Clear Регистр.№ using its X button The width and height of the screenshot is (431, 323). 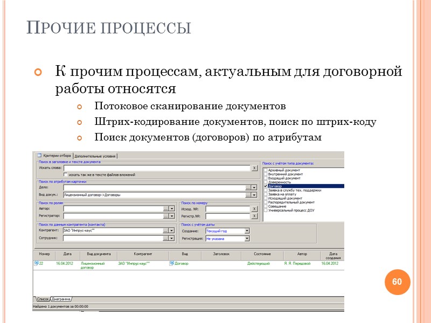[x=254, y=216]
